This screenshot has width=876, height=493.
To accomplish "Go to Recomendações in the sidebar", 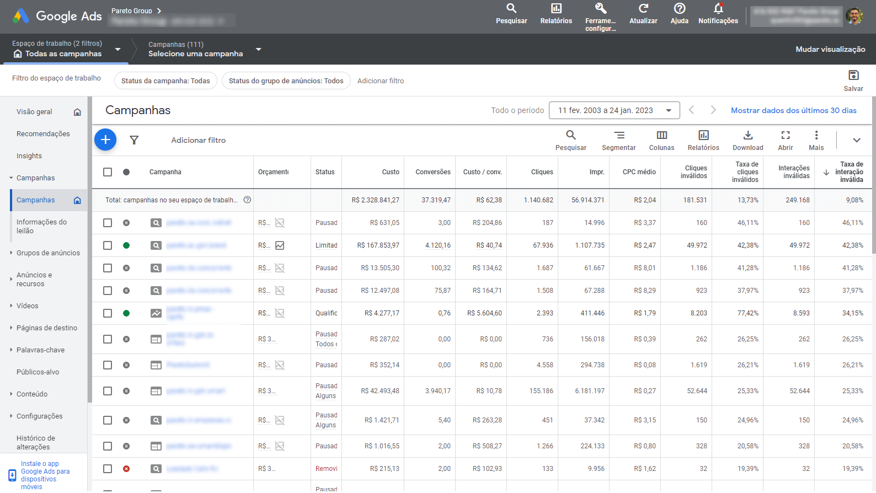I will click(43, 134).
